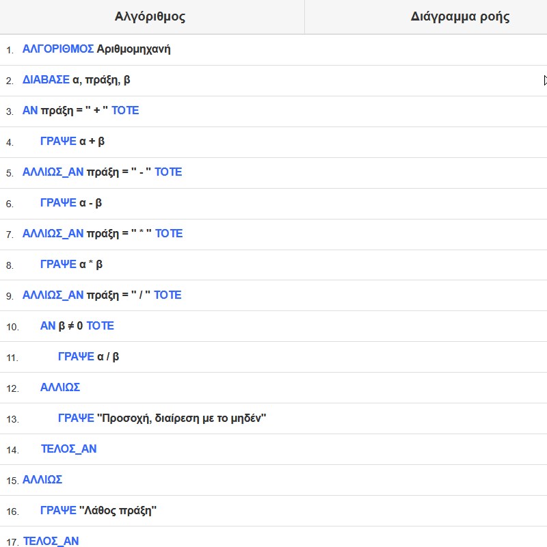The image size is (547, 547).
Task: Click the ΑΛΛΙΩΣ keyword on line 15
Action: coord(42,480)
